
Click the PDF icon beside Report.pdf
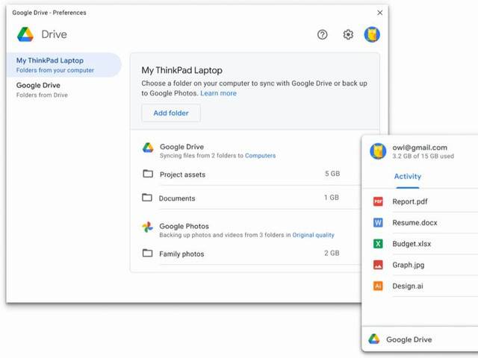(378, 201)
